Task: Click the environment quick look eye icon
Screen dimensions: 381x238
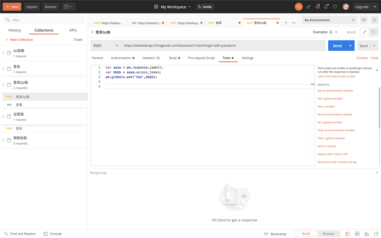Action: 364,20
